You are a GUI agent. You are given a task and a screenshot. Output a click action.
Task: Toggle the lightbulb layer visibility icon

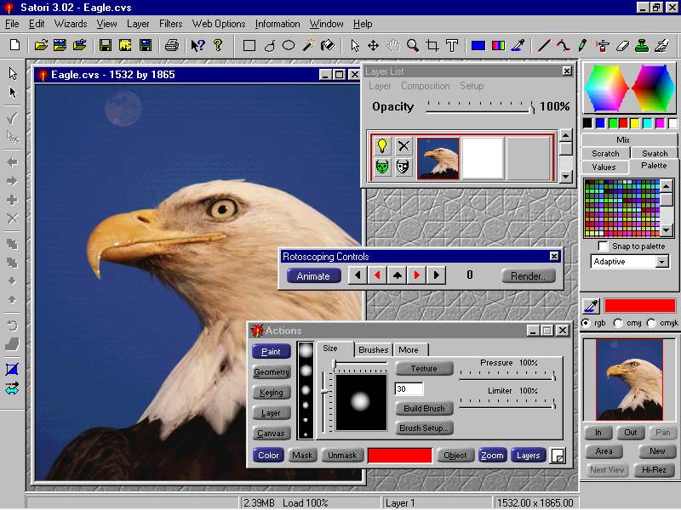382,146
